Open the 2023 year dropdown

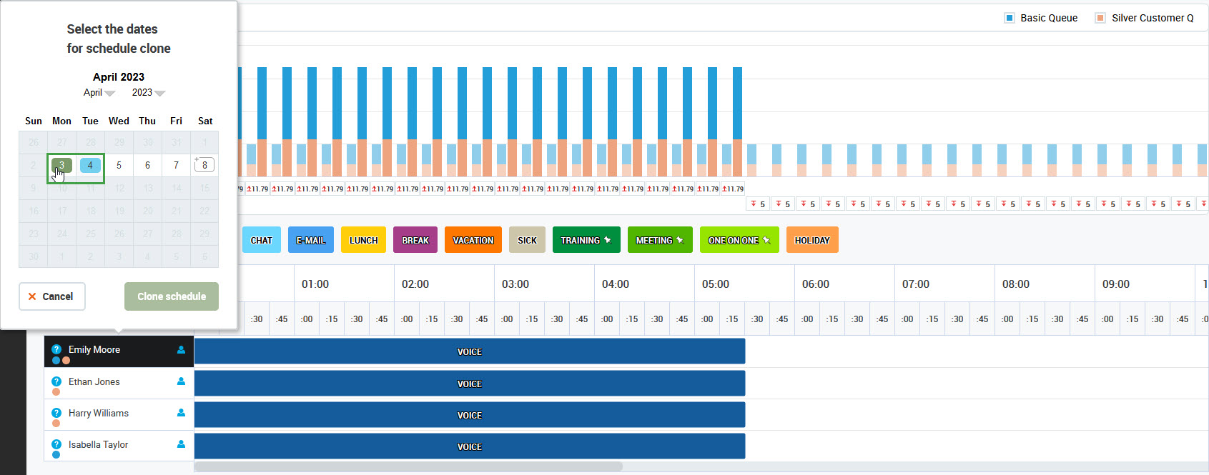pyautogui.click(x=148, y=93)
